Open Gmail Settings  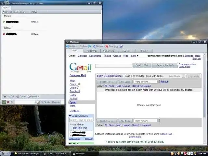click(x=189, y=56)
